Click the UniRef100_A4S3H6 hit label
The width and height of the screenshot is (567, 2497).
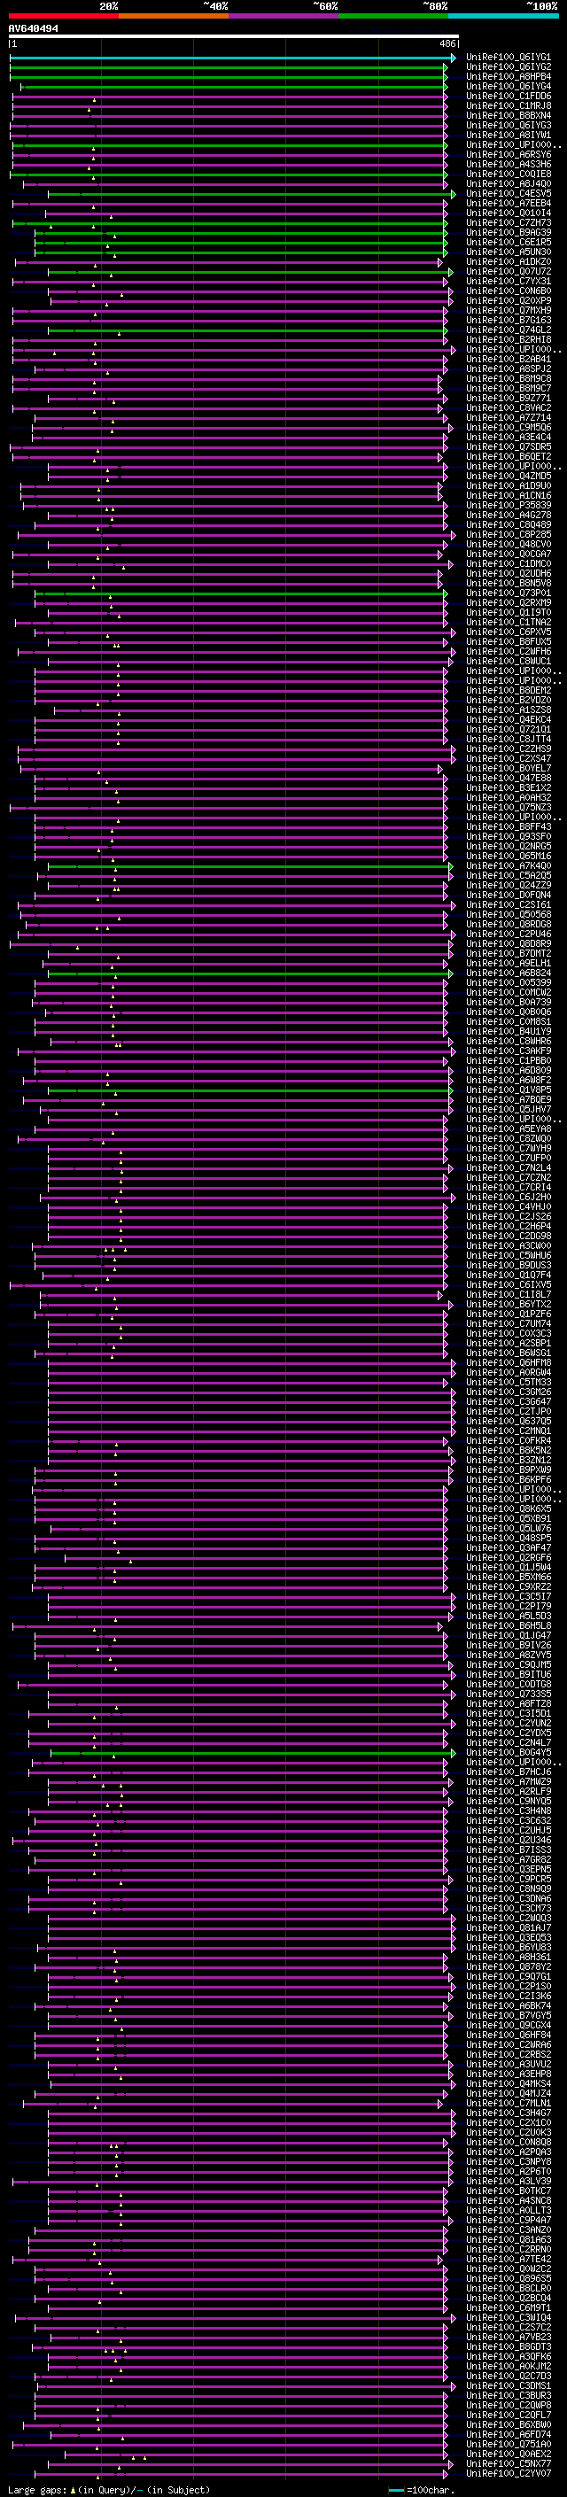[x=508, y=165]
